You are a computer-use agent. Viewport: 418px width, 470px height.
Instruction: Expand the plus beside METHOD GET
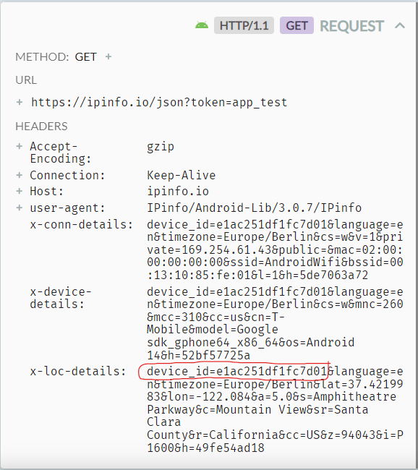coord(108,56)
